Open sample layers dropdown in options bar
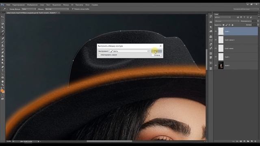Screen dimensions: 260x146 57,9
